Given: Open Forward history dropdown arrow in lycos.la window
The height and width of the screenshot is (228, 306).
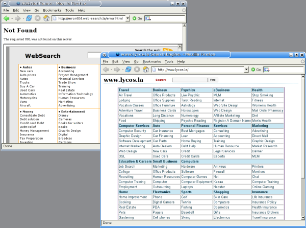Looking at the screenshot, I should [122, 70].
